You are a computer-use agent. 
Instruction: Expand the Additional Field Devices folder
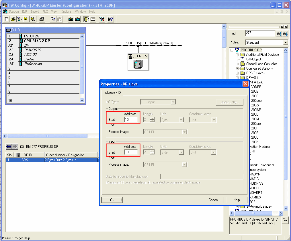tap(237, 55)
